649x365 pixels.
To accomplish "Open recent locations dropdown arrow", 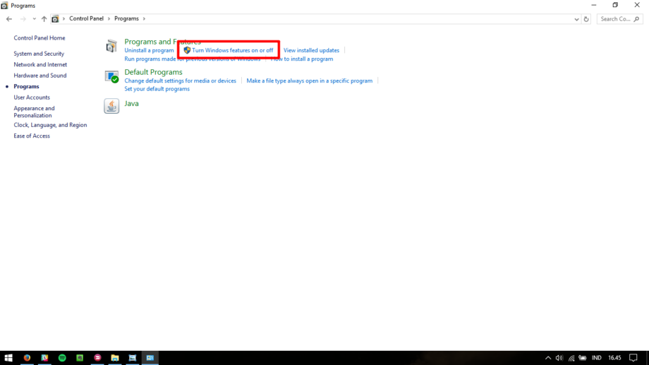I will 34,19.
